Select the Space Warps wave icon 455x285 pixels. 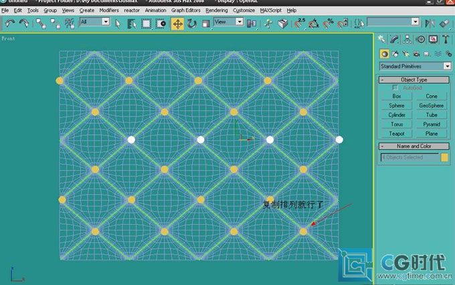(x=438, y=54)
